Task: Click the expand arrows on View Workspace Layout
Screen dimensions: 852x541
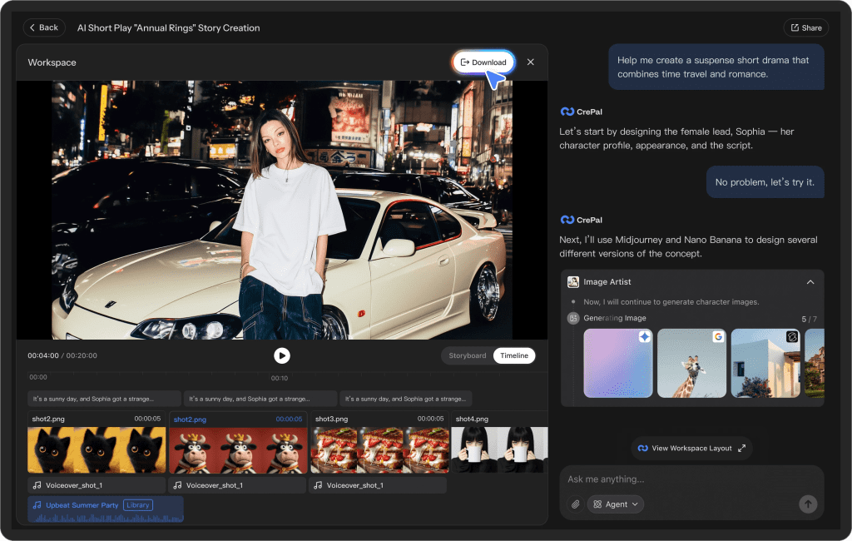Action: [741, 448]
